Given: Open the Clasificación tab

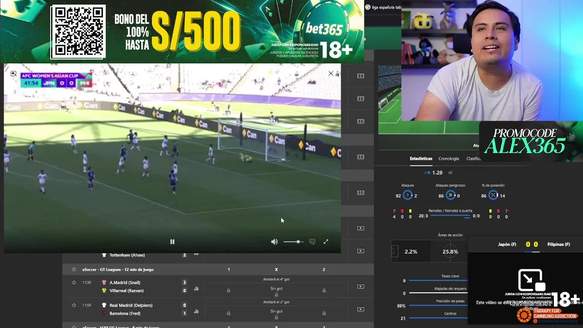Looking at the screenshot, I should (x=474, y=159).
